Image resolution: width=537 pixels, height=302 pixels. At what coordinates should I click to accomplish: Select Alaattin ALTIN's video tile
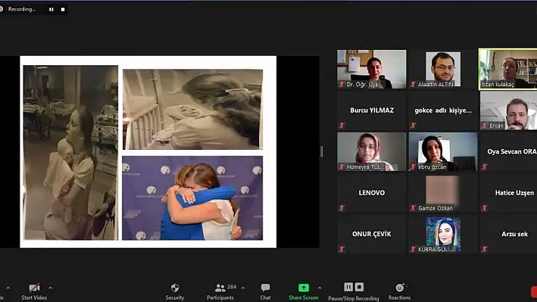point(442,69)
